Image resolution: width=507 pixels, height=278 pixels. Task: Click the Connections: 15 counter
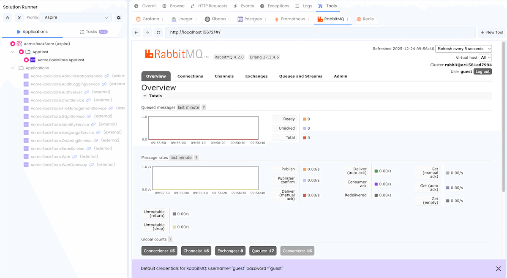coord(159,251)
